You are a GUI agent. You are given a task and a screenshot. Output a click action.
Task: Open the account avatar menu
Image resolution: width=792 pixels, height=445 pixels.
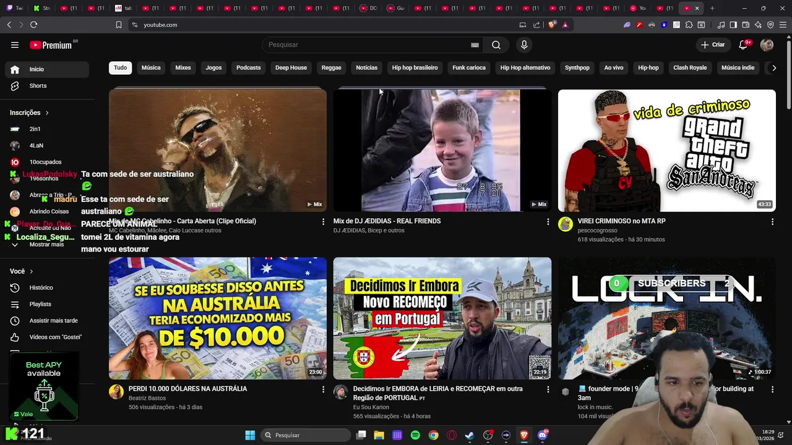click(767, 44)
